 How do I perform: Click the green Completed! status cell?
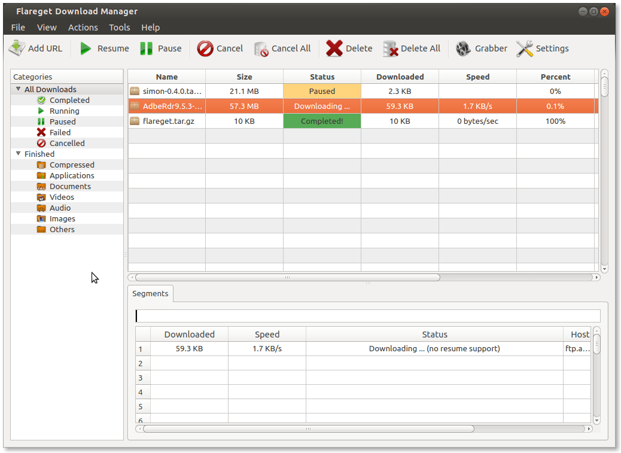322,121
